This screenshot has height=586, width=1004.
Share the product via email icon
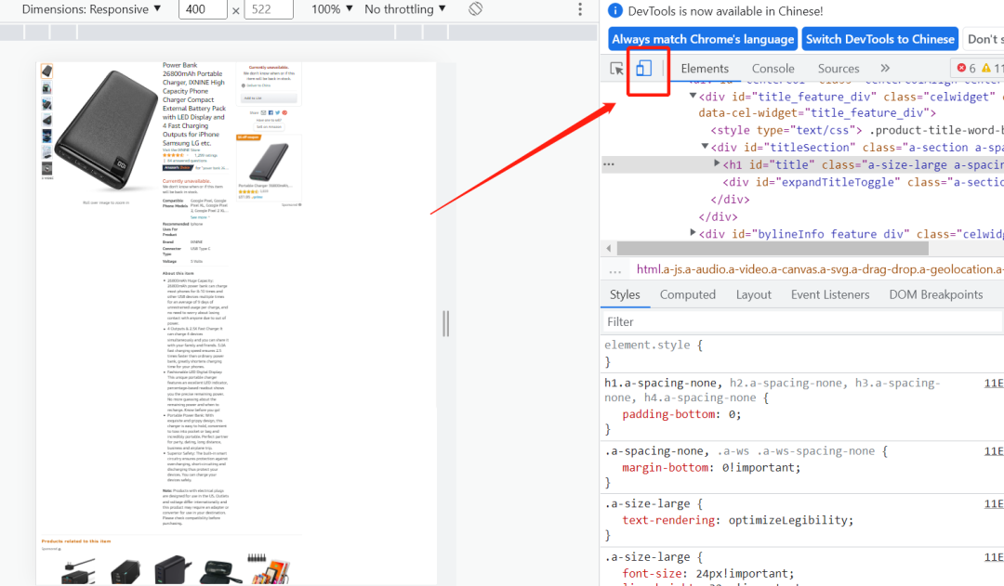(x=263, y=112)
